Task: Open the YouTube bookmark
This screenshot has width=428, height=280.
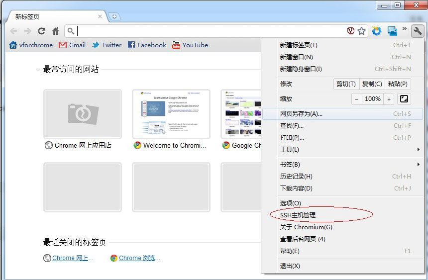Action: coord(190,45)
